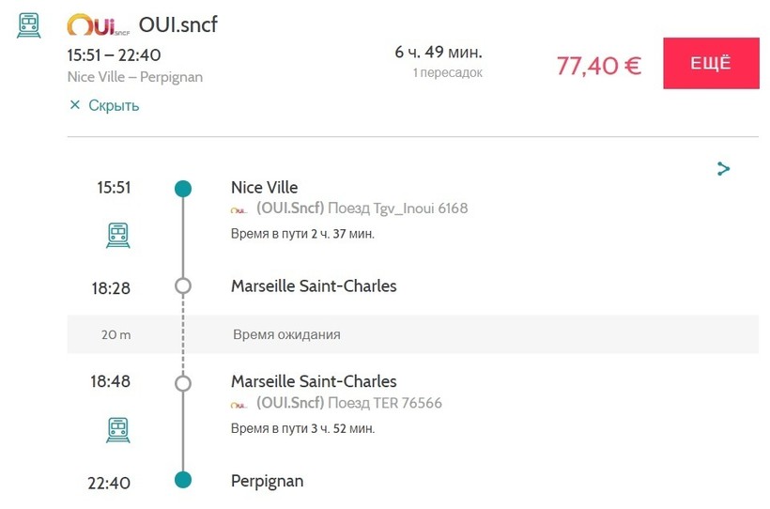Click the train icon beside the OUI.sncf header

point(29,25)
